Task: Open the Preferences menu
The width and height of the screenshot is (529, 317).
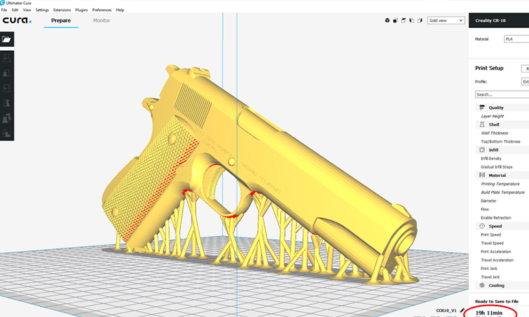Action: [102, 10]
